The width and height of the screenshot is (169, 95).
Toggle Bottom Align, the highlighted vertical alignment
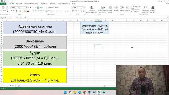coord(38,8)
